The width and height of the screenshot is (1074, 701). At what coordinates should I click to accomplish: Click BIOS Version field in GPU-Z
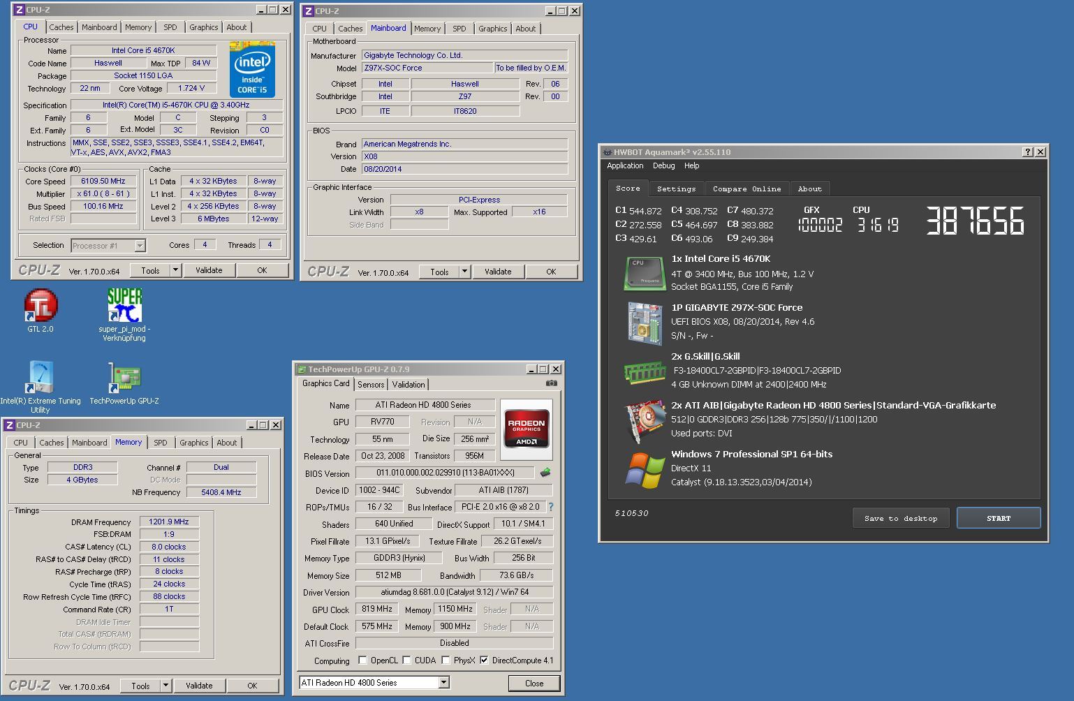(x=444, y=473)
